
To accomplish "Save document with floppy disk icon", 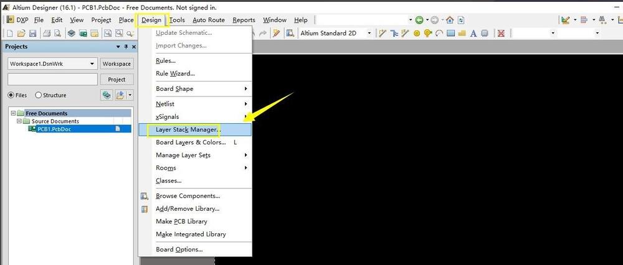I will (x=33, y=34).
